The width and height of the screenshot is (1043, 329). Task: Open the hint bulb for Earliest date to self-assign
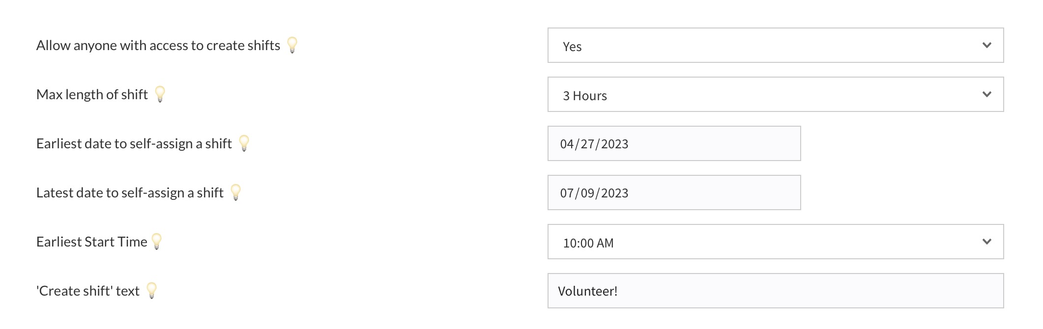tap(244, 143)
